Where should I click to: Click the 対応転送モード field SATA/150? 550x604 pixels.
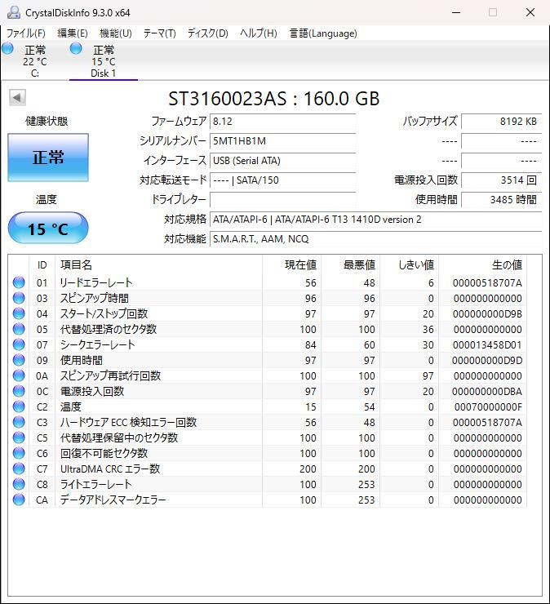pos(282,180)
